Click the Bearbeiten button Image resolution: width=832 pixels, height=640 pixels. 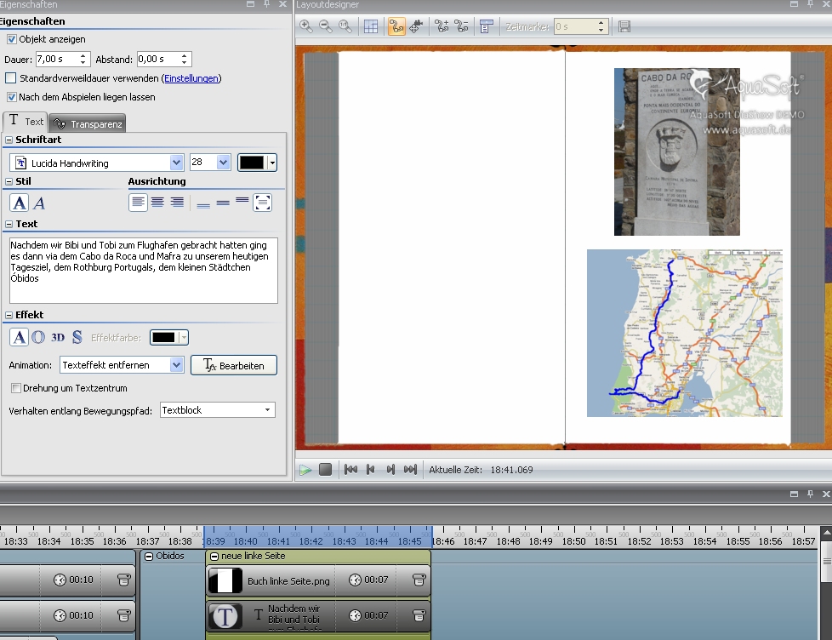(x=234, y=365)
